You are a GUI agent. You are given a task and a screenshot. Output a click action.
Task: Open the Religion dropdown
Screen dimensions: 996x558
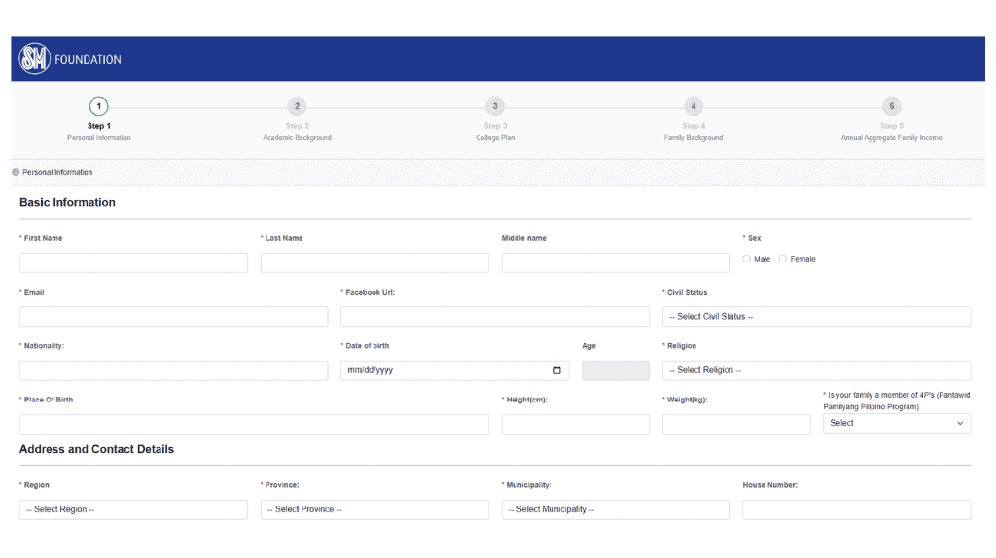(816, 370)
